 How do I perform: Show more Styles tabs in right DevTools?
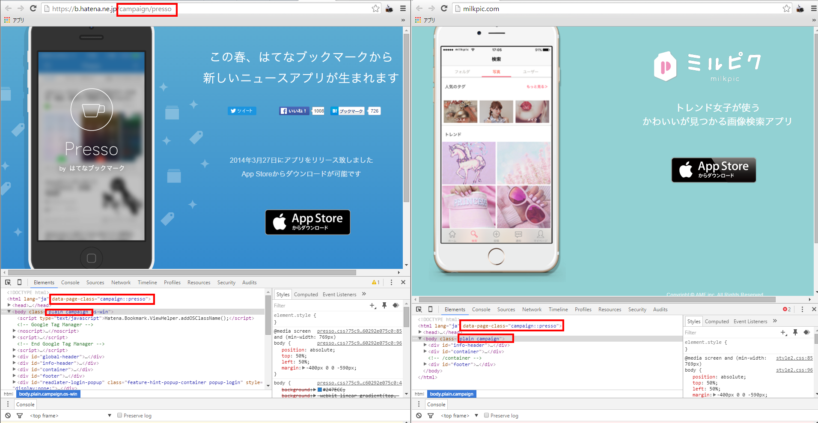click(x=775, y=321)
